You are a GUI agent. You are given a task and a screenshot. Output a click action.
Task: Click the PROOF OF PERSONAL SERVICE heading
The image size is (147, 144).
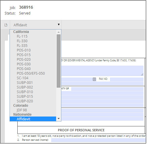(x=81, y=130)
